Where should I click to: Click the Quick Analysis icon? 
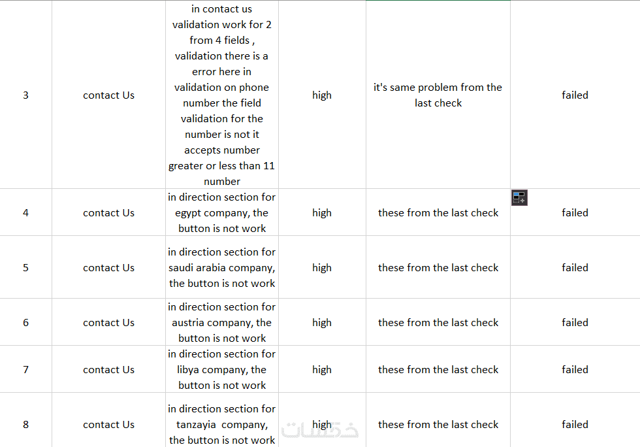[519, 197]
